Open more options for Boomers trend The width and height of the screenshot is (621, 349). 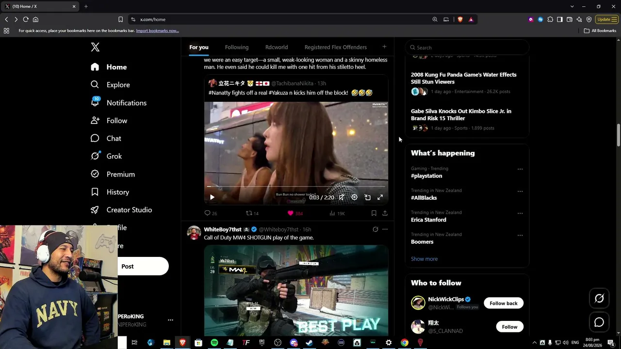point(520,236)
